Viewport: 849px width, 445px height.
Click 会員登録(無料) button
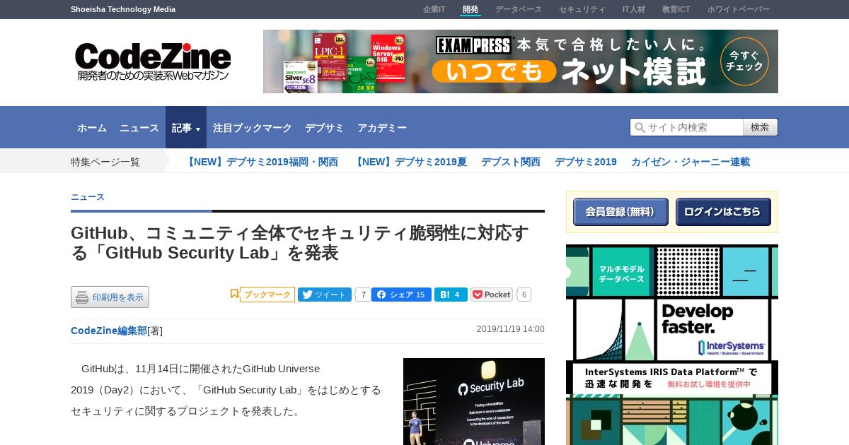coord(620,212)
